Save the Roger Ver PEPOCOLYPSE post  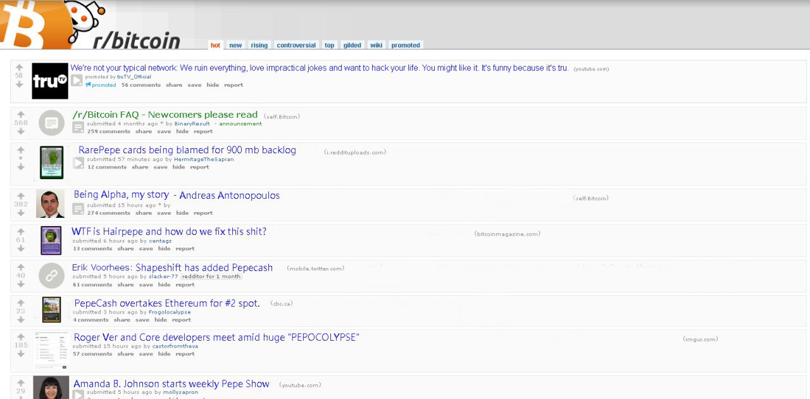click(x=146, y=354)
